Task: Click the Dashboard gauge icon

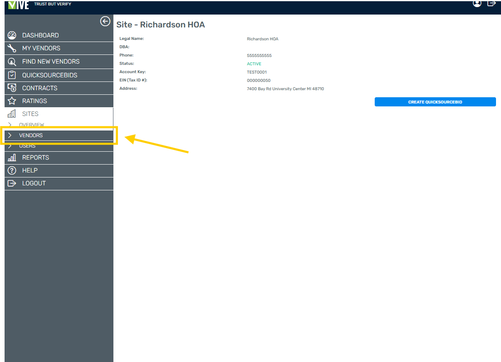Action: pyautogui.click(x=12, y=35)
